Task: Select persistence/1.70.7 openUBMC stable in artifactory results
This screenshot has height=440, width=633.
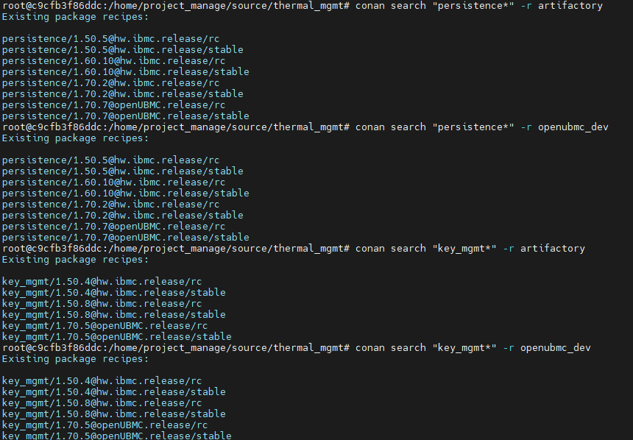Action: [125, 116]
